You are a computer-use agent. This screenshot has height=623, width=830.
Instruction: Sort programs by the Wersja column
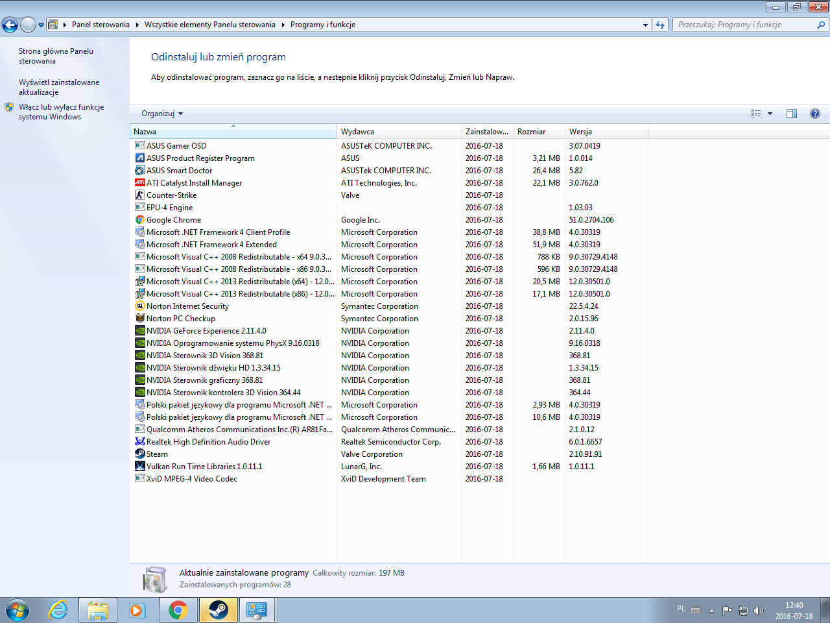tap(606, 132)
